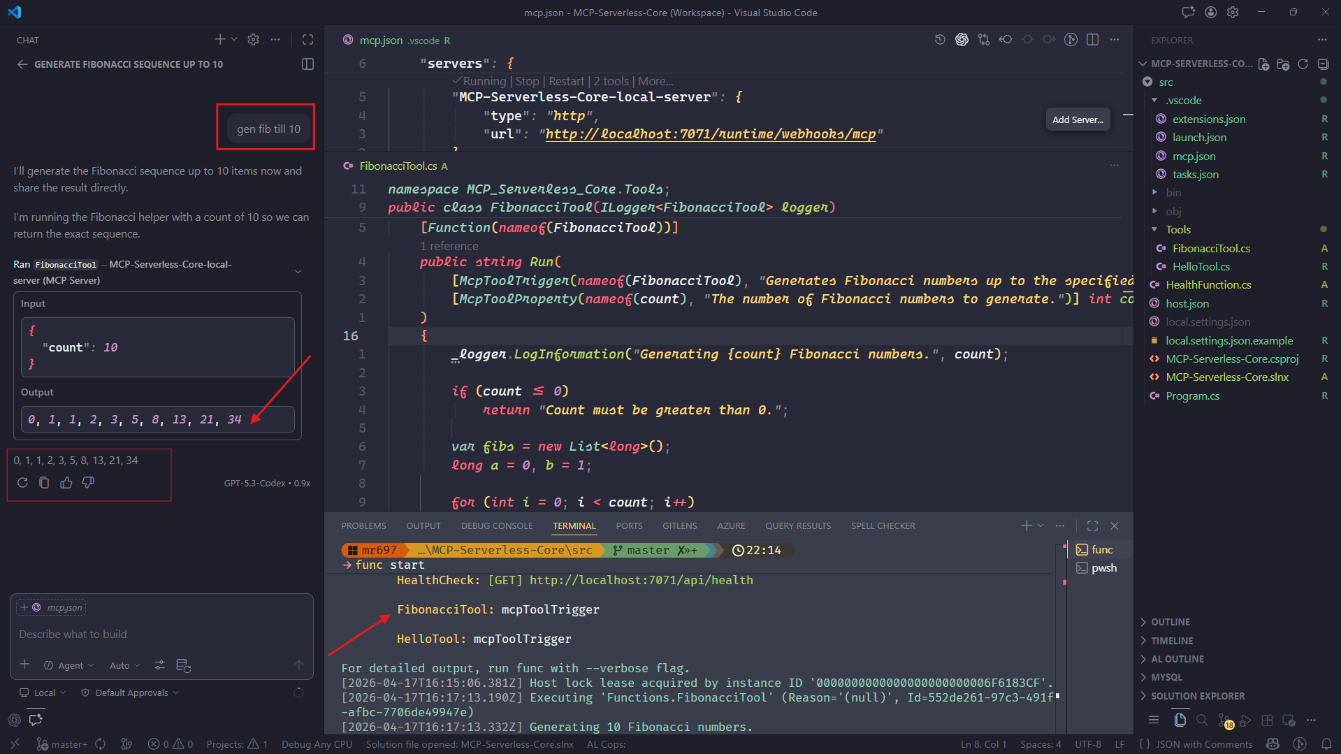The width and height of the screenshot is (1341, 754).
Task: Switch to the DEBUG CONSOLE tab
Action: click(x=496, y=525)
